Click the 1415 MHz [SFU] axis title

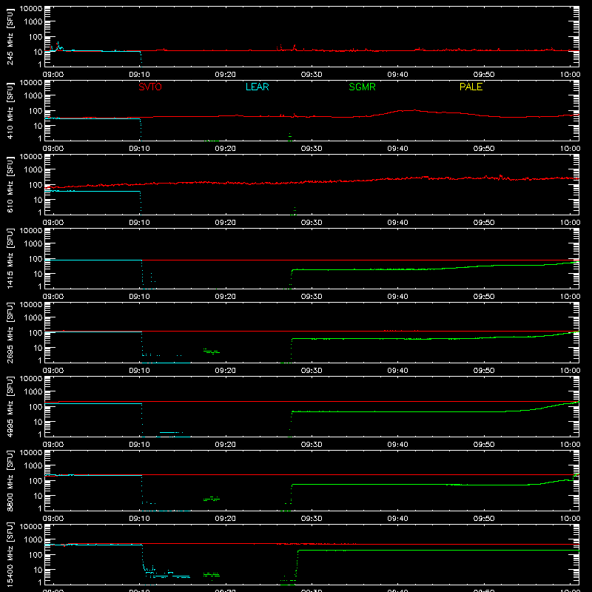(x=10, y=258)
